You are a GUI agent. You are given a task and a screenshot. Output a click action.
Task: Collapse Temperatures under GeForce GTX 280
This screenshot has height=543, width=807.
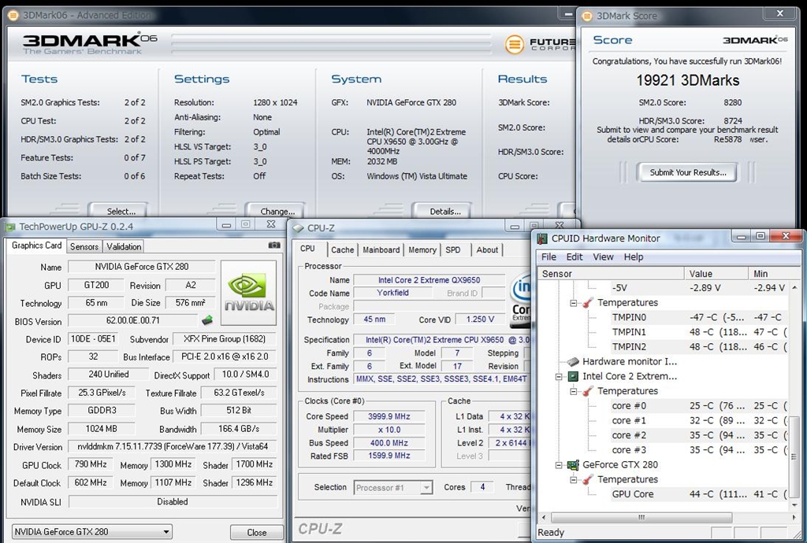point(574,480)
